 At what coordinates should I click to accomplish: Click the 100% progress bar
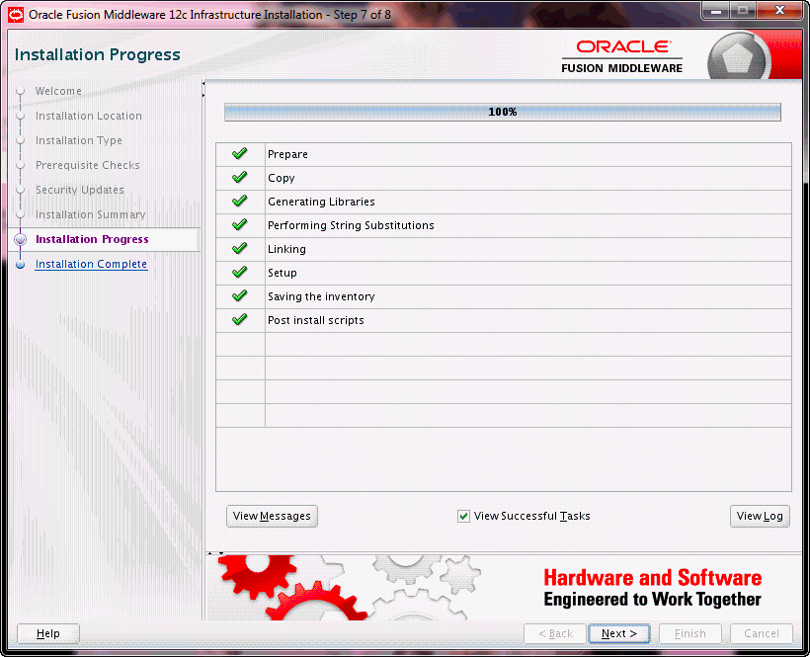coord(503,112)
